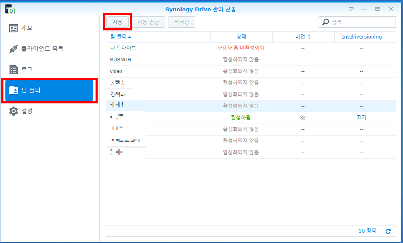The image size is (403, 243).
Task: Click the plug icon for 클라이언트 목록
Action: 14,49
